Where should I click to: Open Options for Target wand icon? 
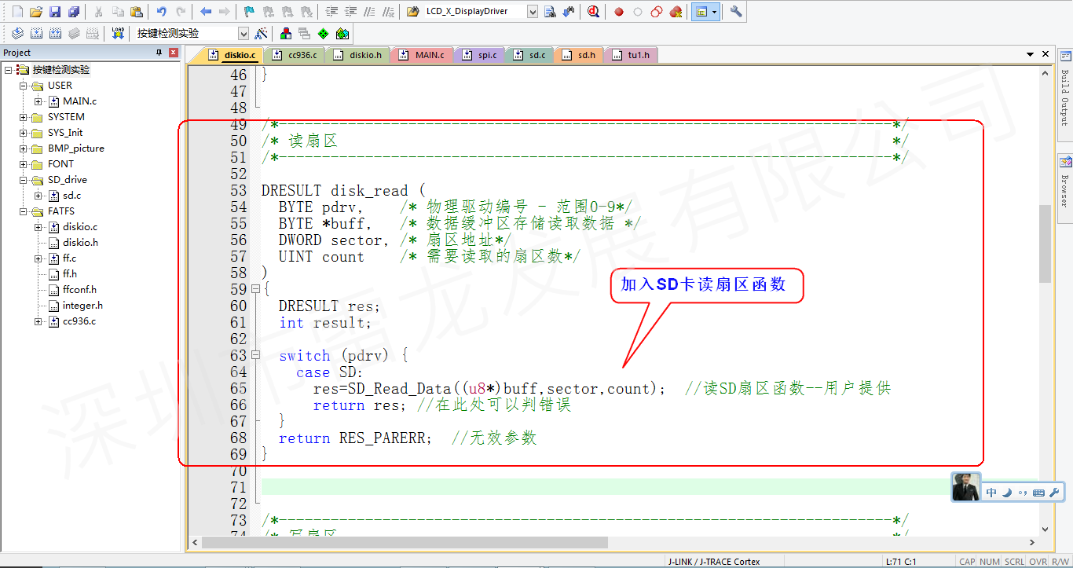click(x=262, y=34)
